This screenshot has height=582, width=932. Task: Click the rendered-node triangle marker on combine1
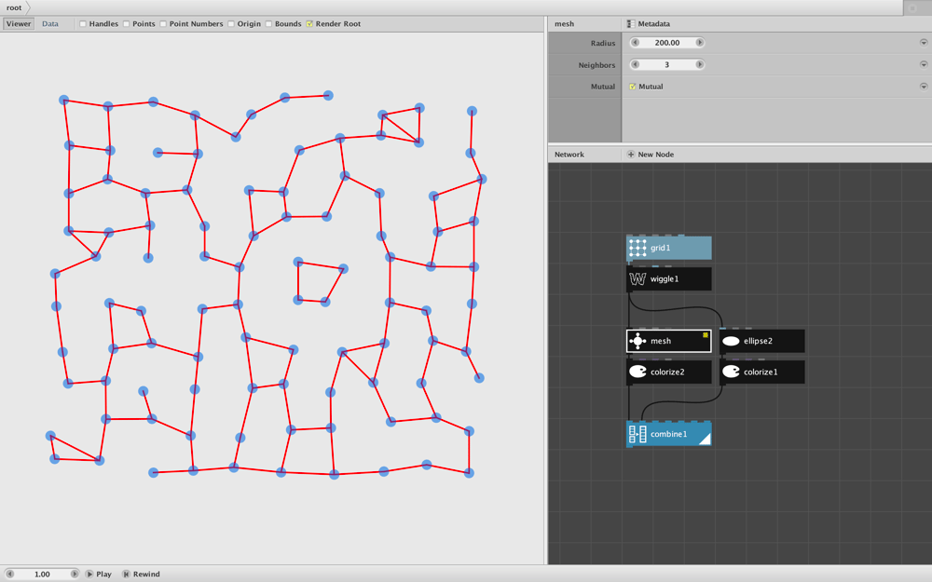pyautogui.click(x=705, y=439)
